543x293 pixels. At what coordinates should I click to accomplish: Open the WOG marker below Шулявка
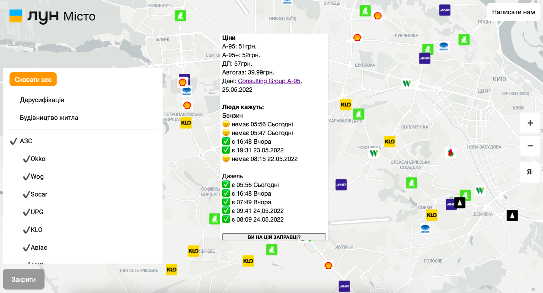pyautogui.click(x=406, y=84)
